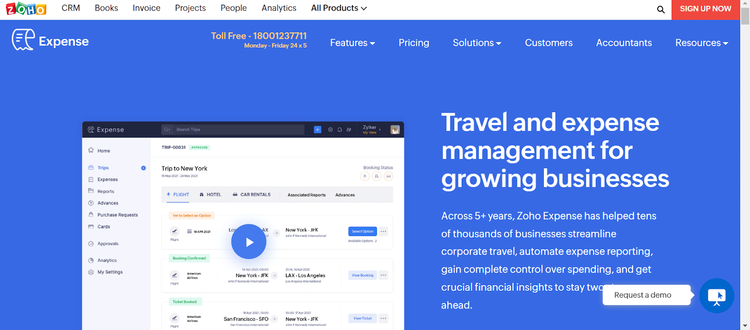Switch to the HOTEL tab
The height and width of the screenshot is (330, 750).
210,194
